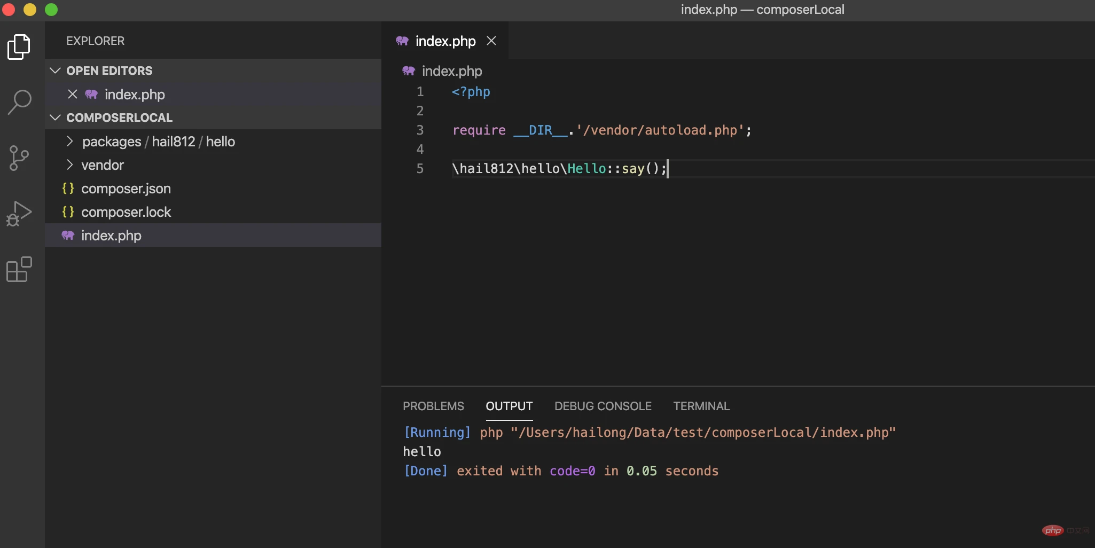This screenshot has width=1095, height=548.
Task: Expand the packages/hail812/hello folder
Action: [x=158, y=142]
